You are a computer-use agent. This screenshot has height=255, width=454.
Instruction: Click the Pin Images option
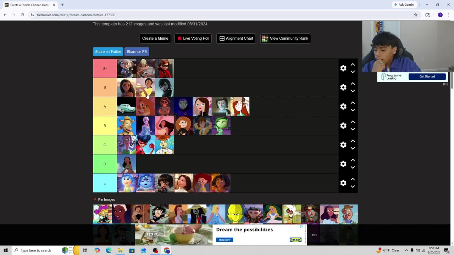[104, 199]
